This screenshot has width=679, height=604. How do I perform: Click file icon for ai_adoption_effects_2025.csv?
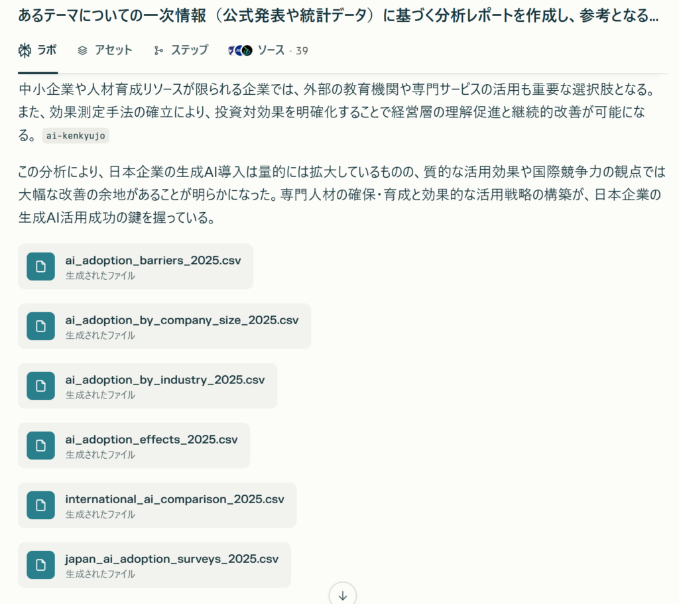[40, 446]
